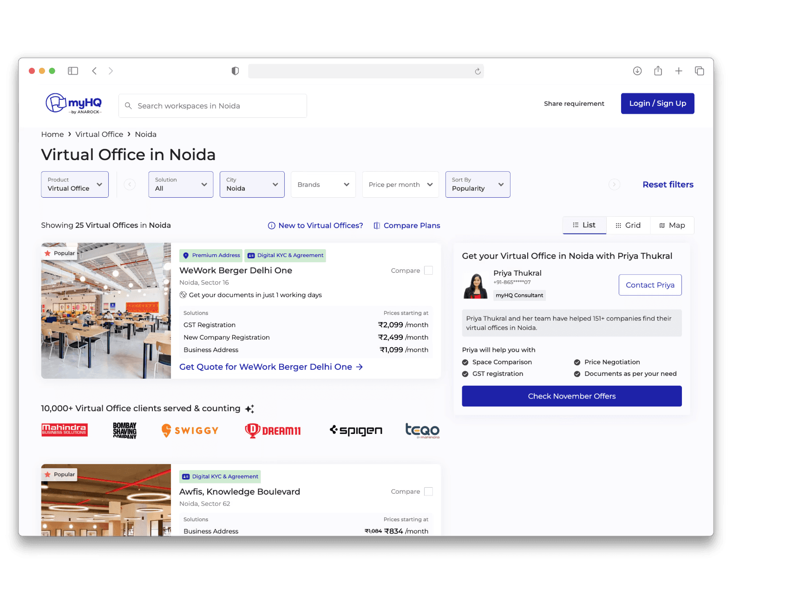Click the Mahindra Business Solutions logo

tap(65, 430)
